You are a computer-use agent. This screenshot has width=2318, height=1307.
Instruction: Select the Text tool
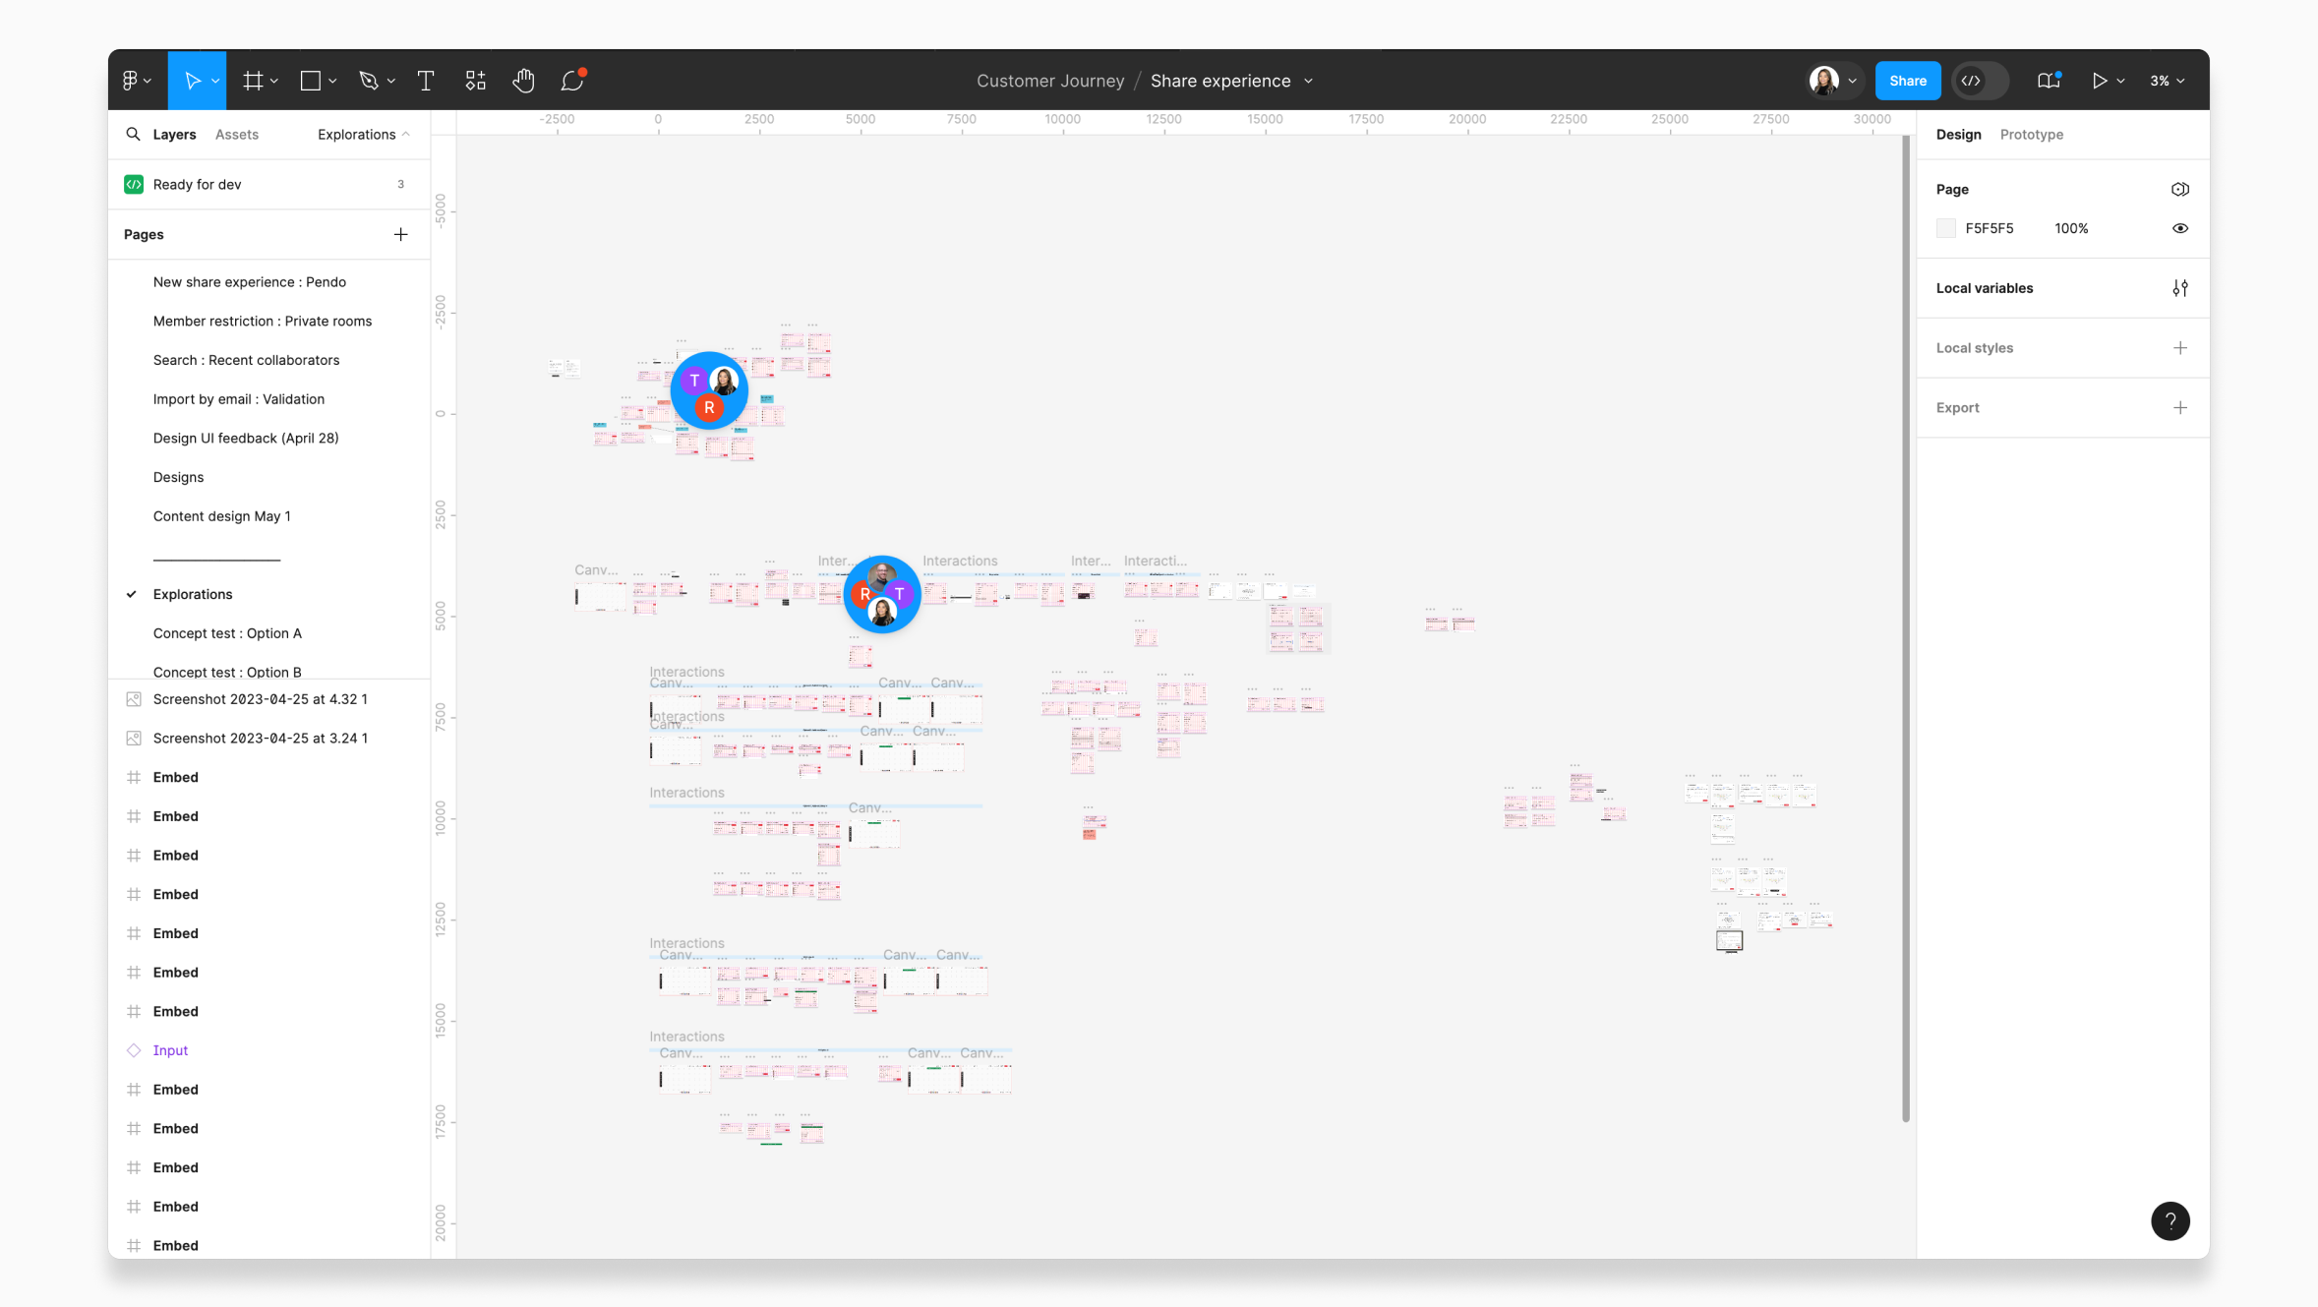[426, 81]
